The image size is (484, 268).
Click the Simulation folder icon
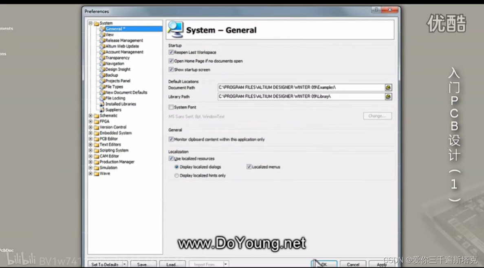[96, 168]
